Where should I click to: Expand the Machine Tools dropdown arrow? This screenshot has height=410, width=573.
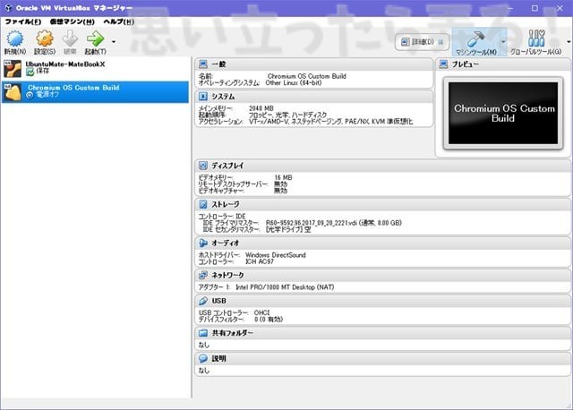click(x=503, y=42)
